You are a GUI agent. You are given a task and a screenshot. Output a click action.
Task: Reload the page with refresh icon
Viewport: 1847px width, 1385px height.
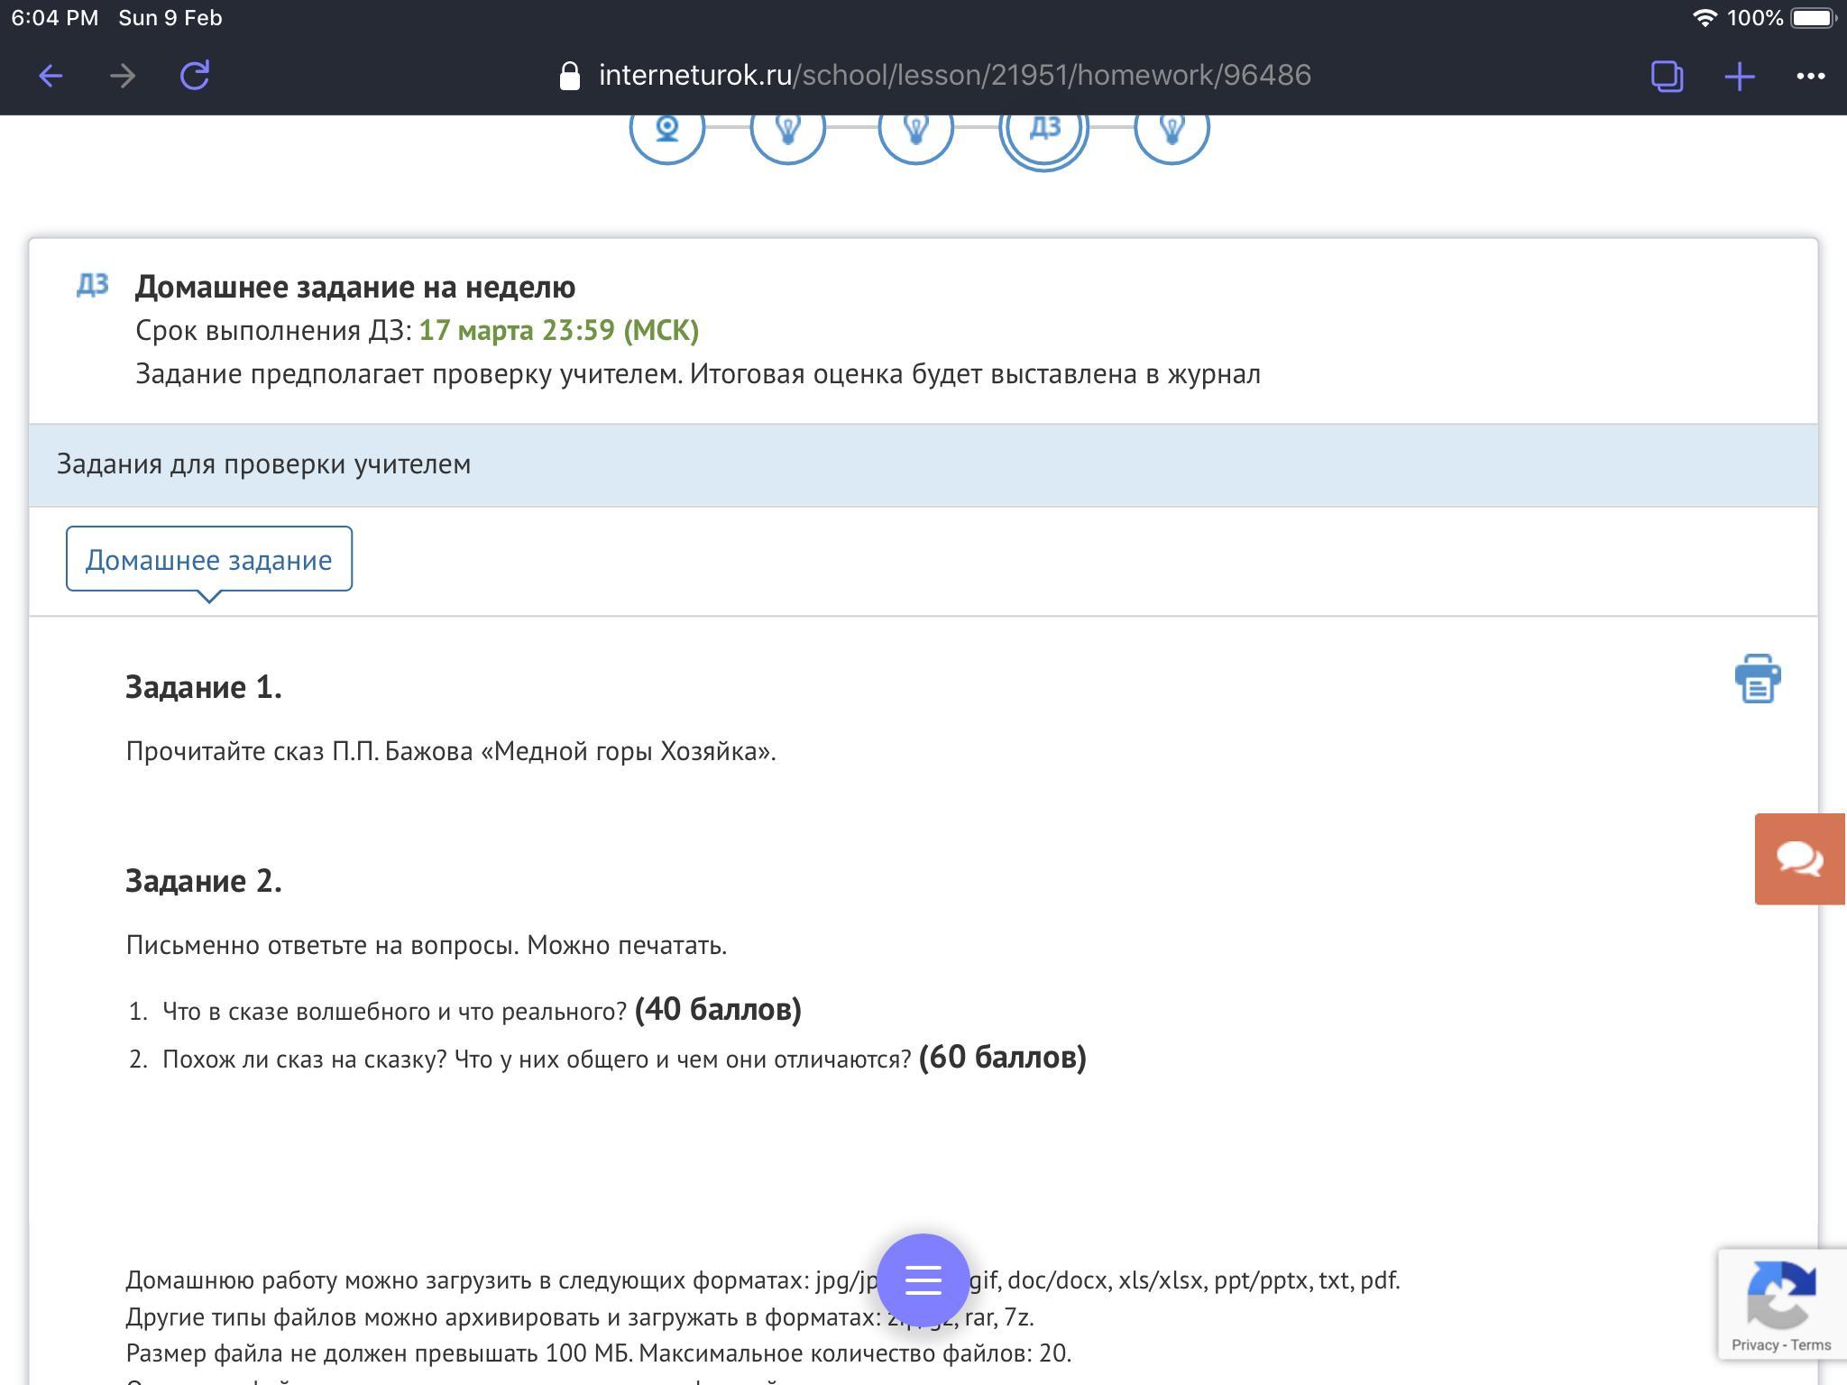(x=195, y=76)
